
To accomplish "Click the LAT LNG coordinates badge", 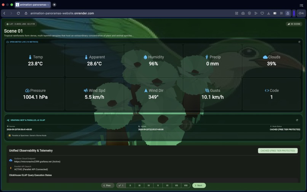I will pyautogui.click(x=21, y=24).
